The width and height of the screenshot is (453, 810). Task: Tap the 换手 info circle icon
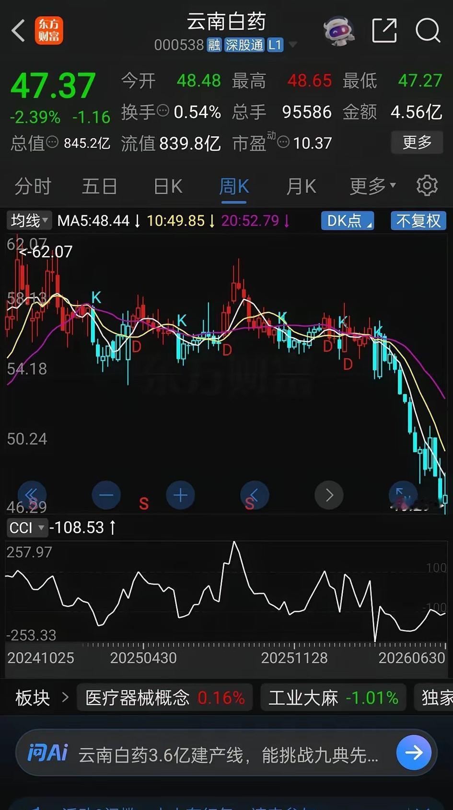pos(163,111)
